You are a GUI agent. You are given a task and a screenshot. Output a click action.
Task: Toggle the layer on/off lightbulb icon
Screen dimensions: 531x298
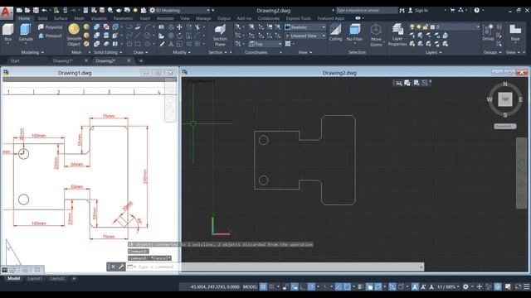click(x=412, y=26)
